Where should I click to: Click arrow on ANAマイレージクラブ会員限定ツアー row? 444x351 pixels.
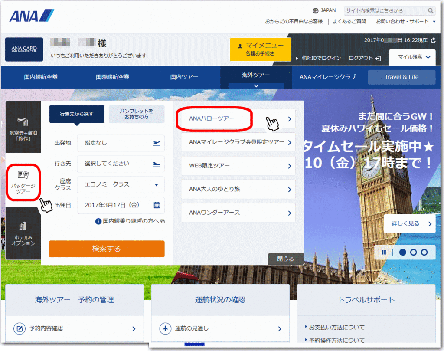pos(289,142)
